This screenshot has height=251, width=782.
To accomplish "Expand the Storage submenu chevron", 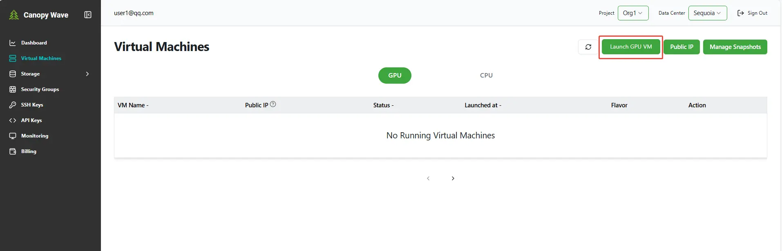I will (x=87, y=74).
